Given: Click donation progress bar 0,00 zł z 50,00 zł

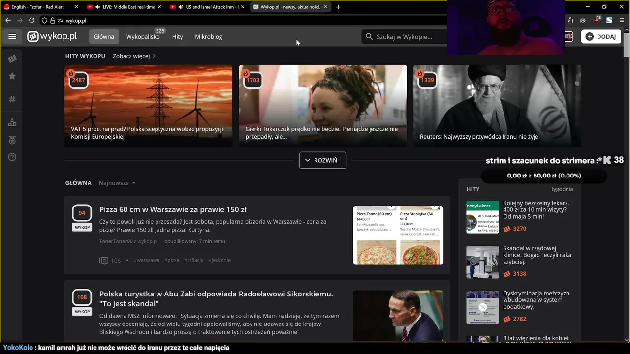Looking at the screenshot, I should [544, 176].
